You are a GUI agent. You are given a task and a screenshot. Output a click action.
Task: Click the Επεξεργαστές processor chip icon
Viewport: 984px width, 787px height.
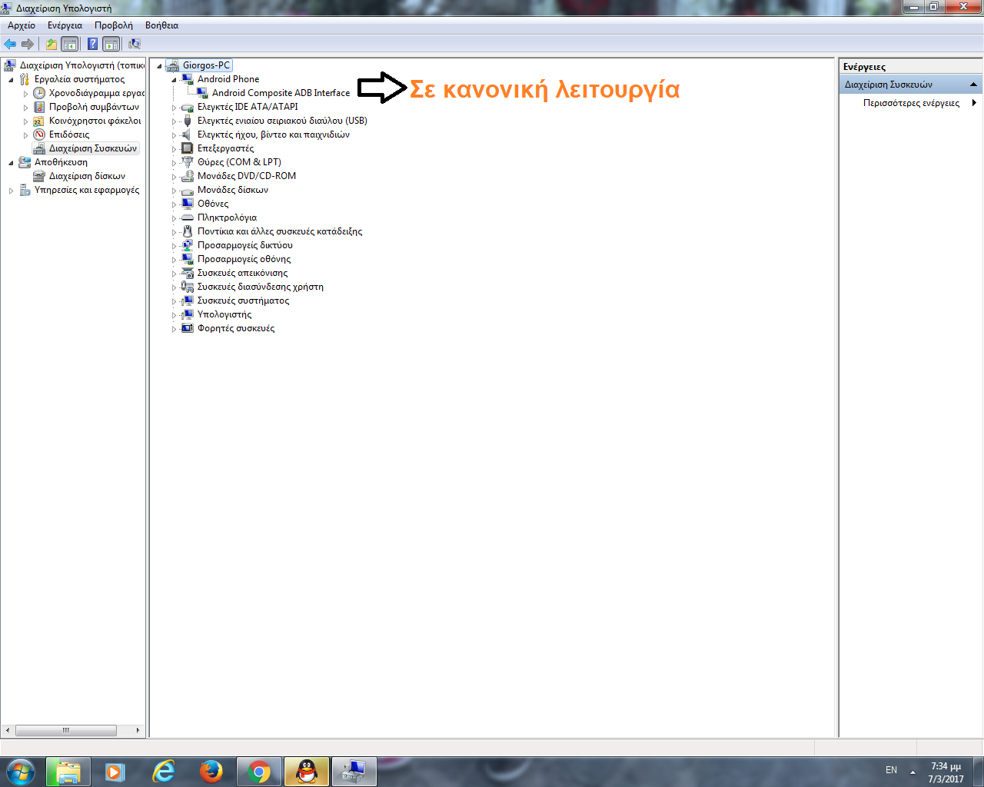click(x=187, y=148)
